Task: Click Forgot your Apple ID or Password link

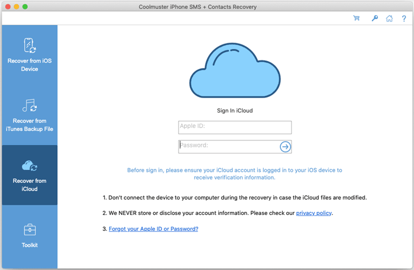Action: pos(153,229)
